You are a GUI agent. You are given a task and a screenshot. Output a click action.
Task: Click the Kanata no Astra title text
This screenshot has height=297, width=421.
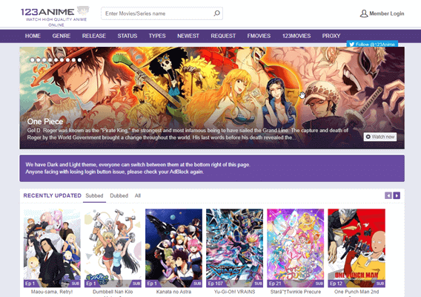click(173, 292)
